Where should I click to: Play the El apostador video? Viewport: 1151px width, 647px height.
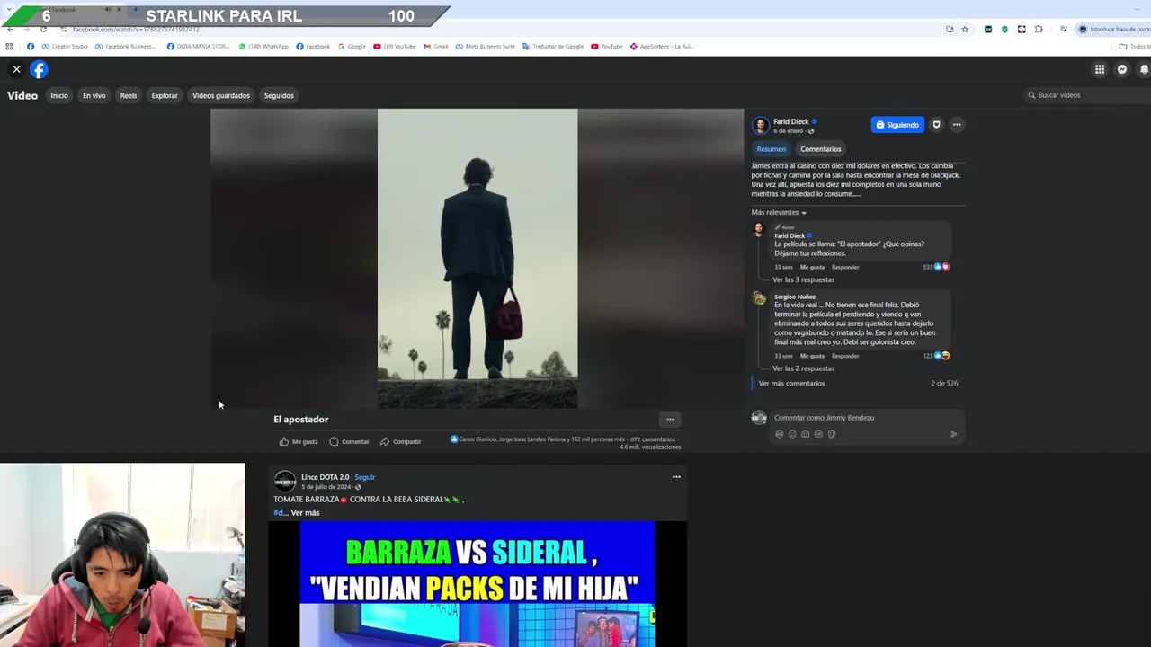[477, 259]
